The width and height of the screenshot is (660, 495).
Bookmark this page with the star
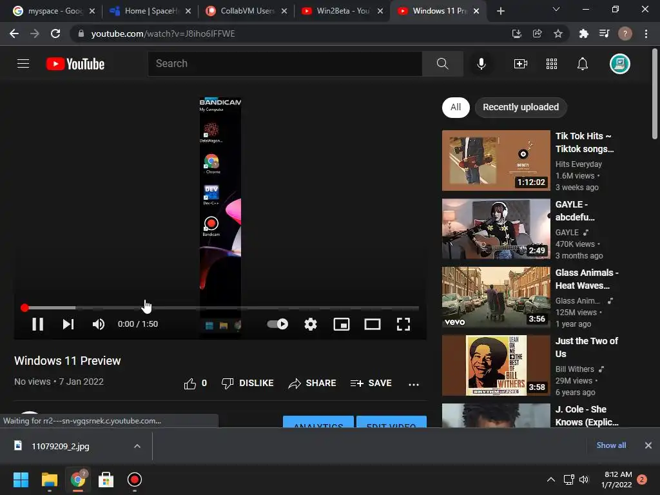pyautogui.click(x=558, y=34)
